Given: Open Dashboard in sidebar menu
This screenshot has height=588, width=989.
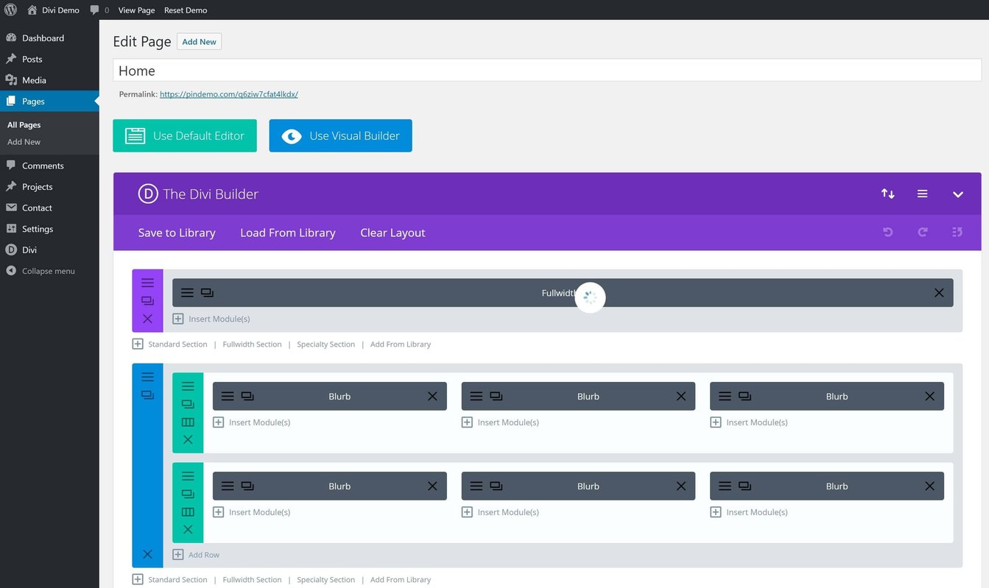Looking at the screenshot, I should tap(49, 38).
